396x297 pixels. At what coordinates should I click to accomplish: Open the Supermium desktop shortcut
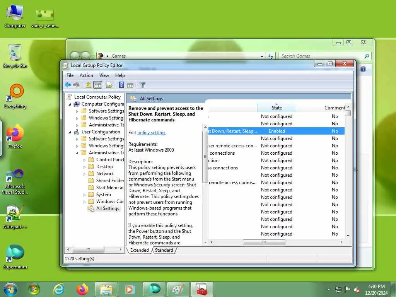(x=15, y=257)
